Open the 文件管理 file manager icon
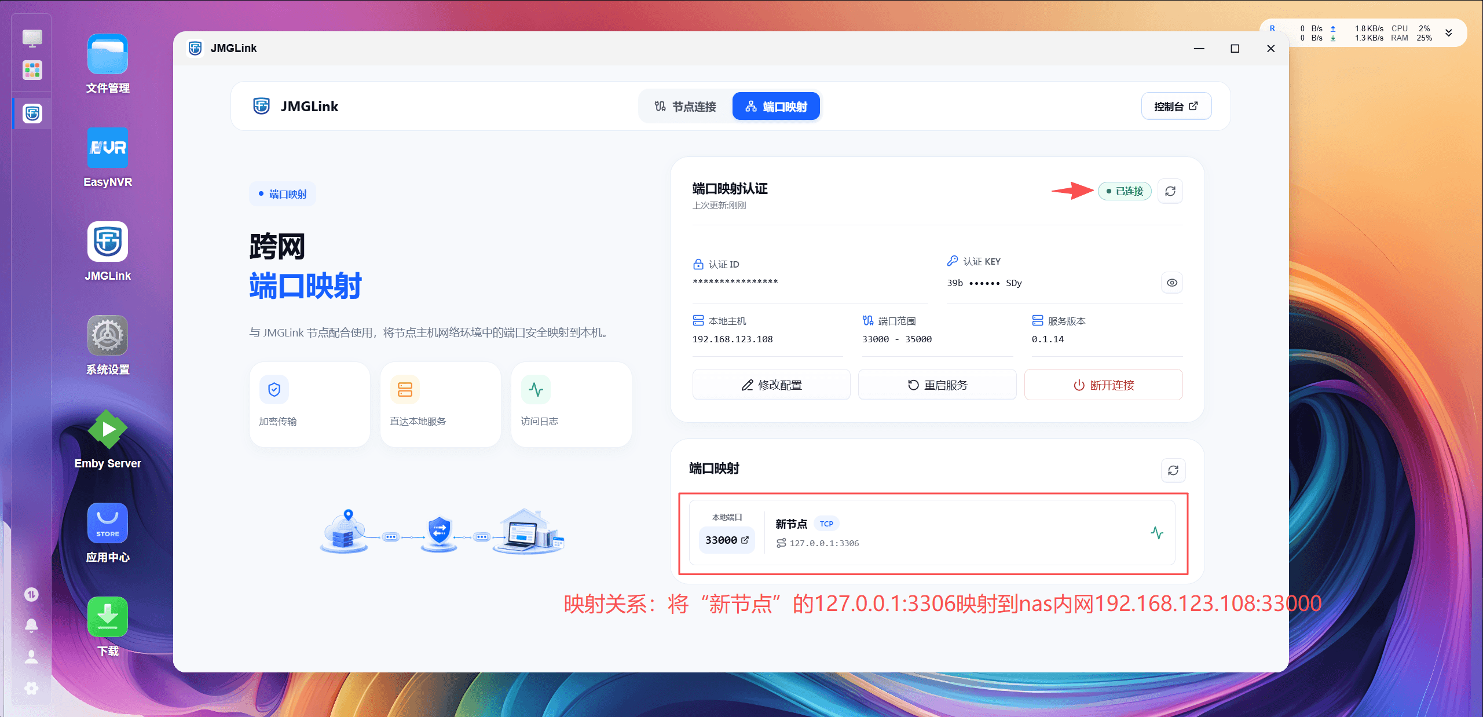This screenshot has width=1483, height=717. click(x=108, y=54)
